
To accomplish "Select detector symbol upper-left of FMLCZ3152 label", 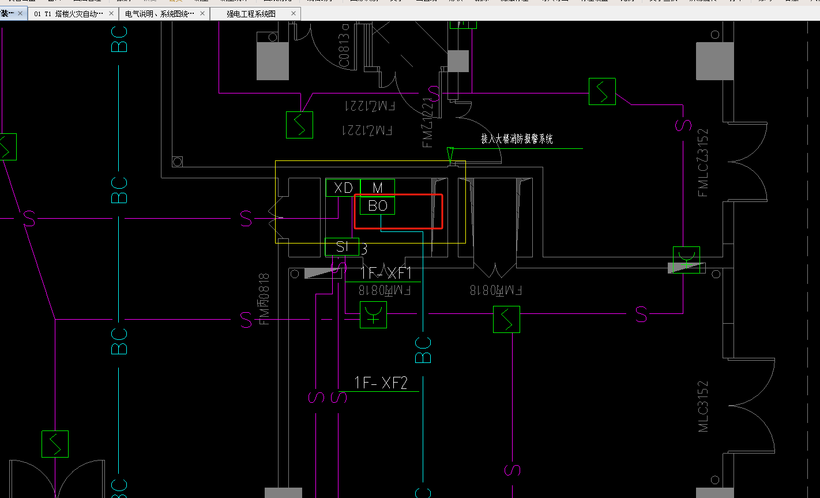I will click(602, 91).
